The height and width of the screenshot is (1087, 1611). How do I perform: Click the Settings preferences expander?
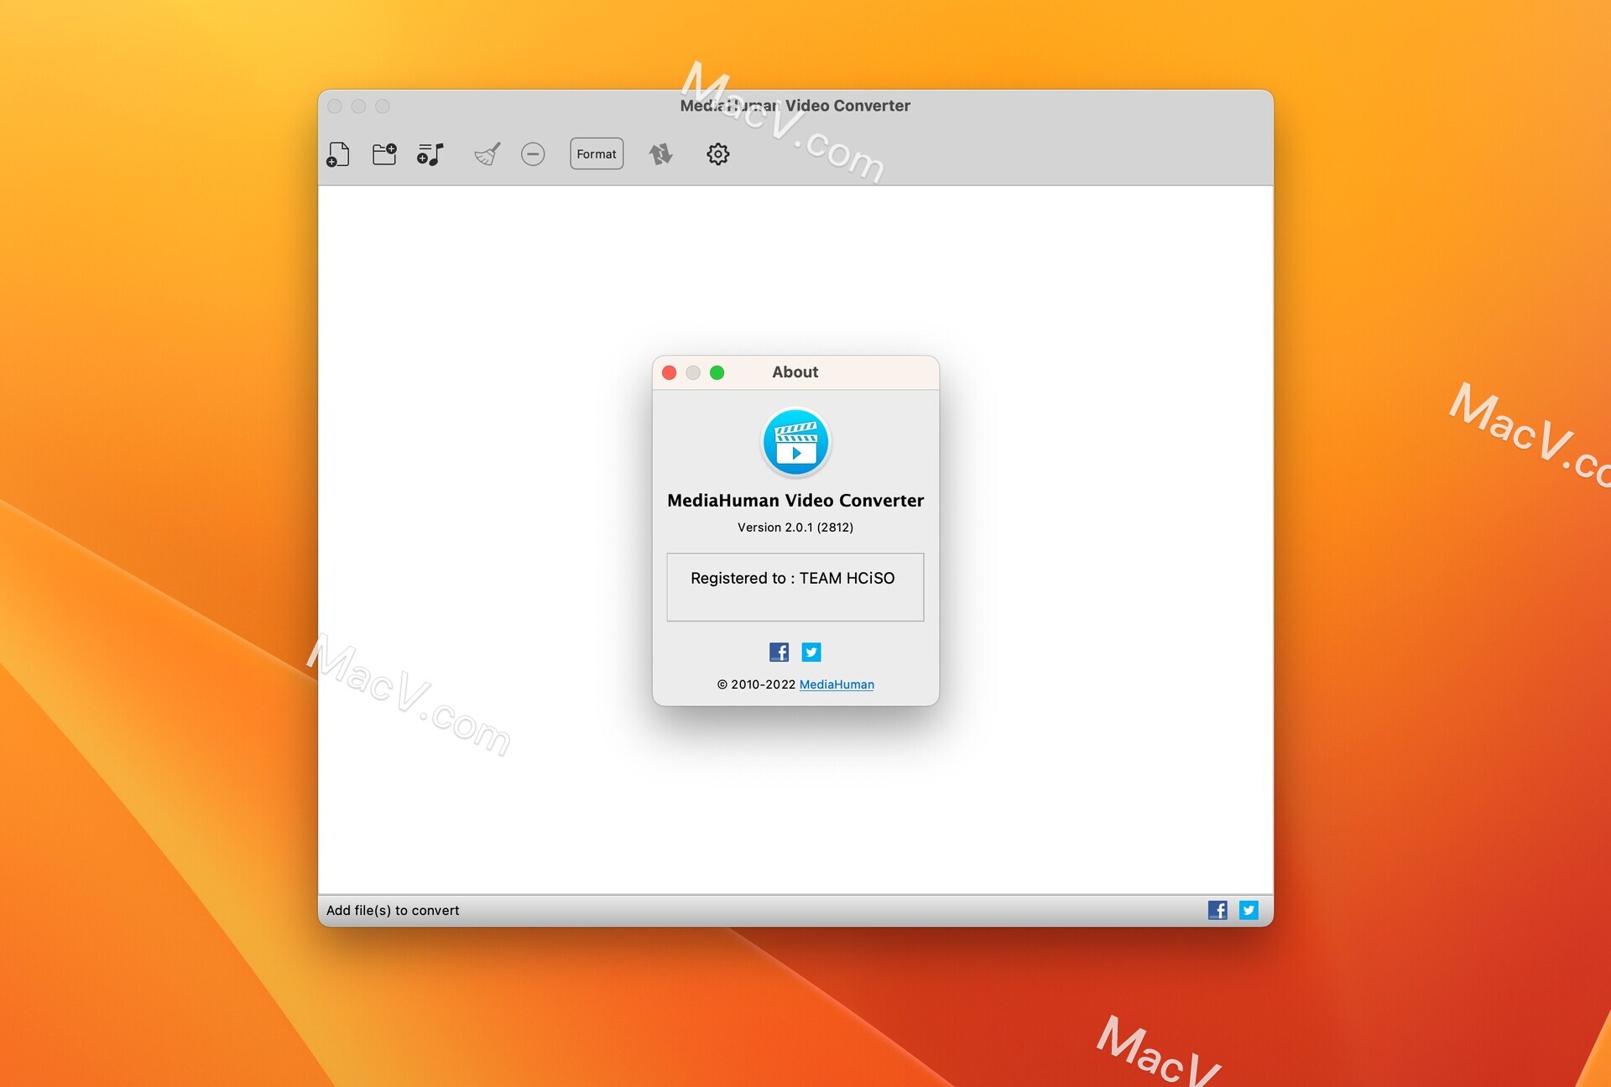coord(717,153)
